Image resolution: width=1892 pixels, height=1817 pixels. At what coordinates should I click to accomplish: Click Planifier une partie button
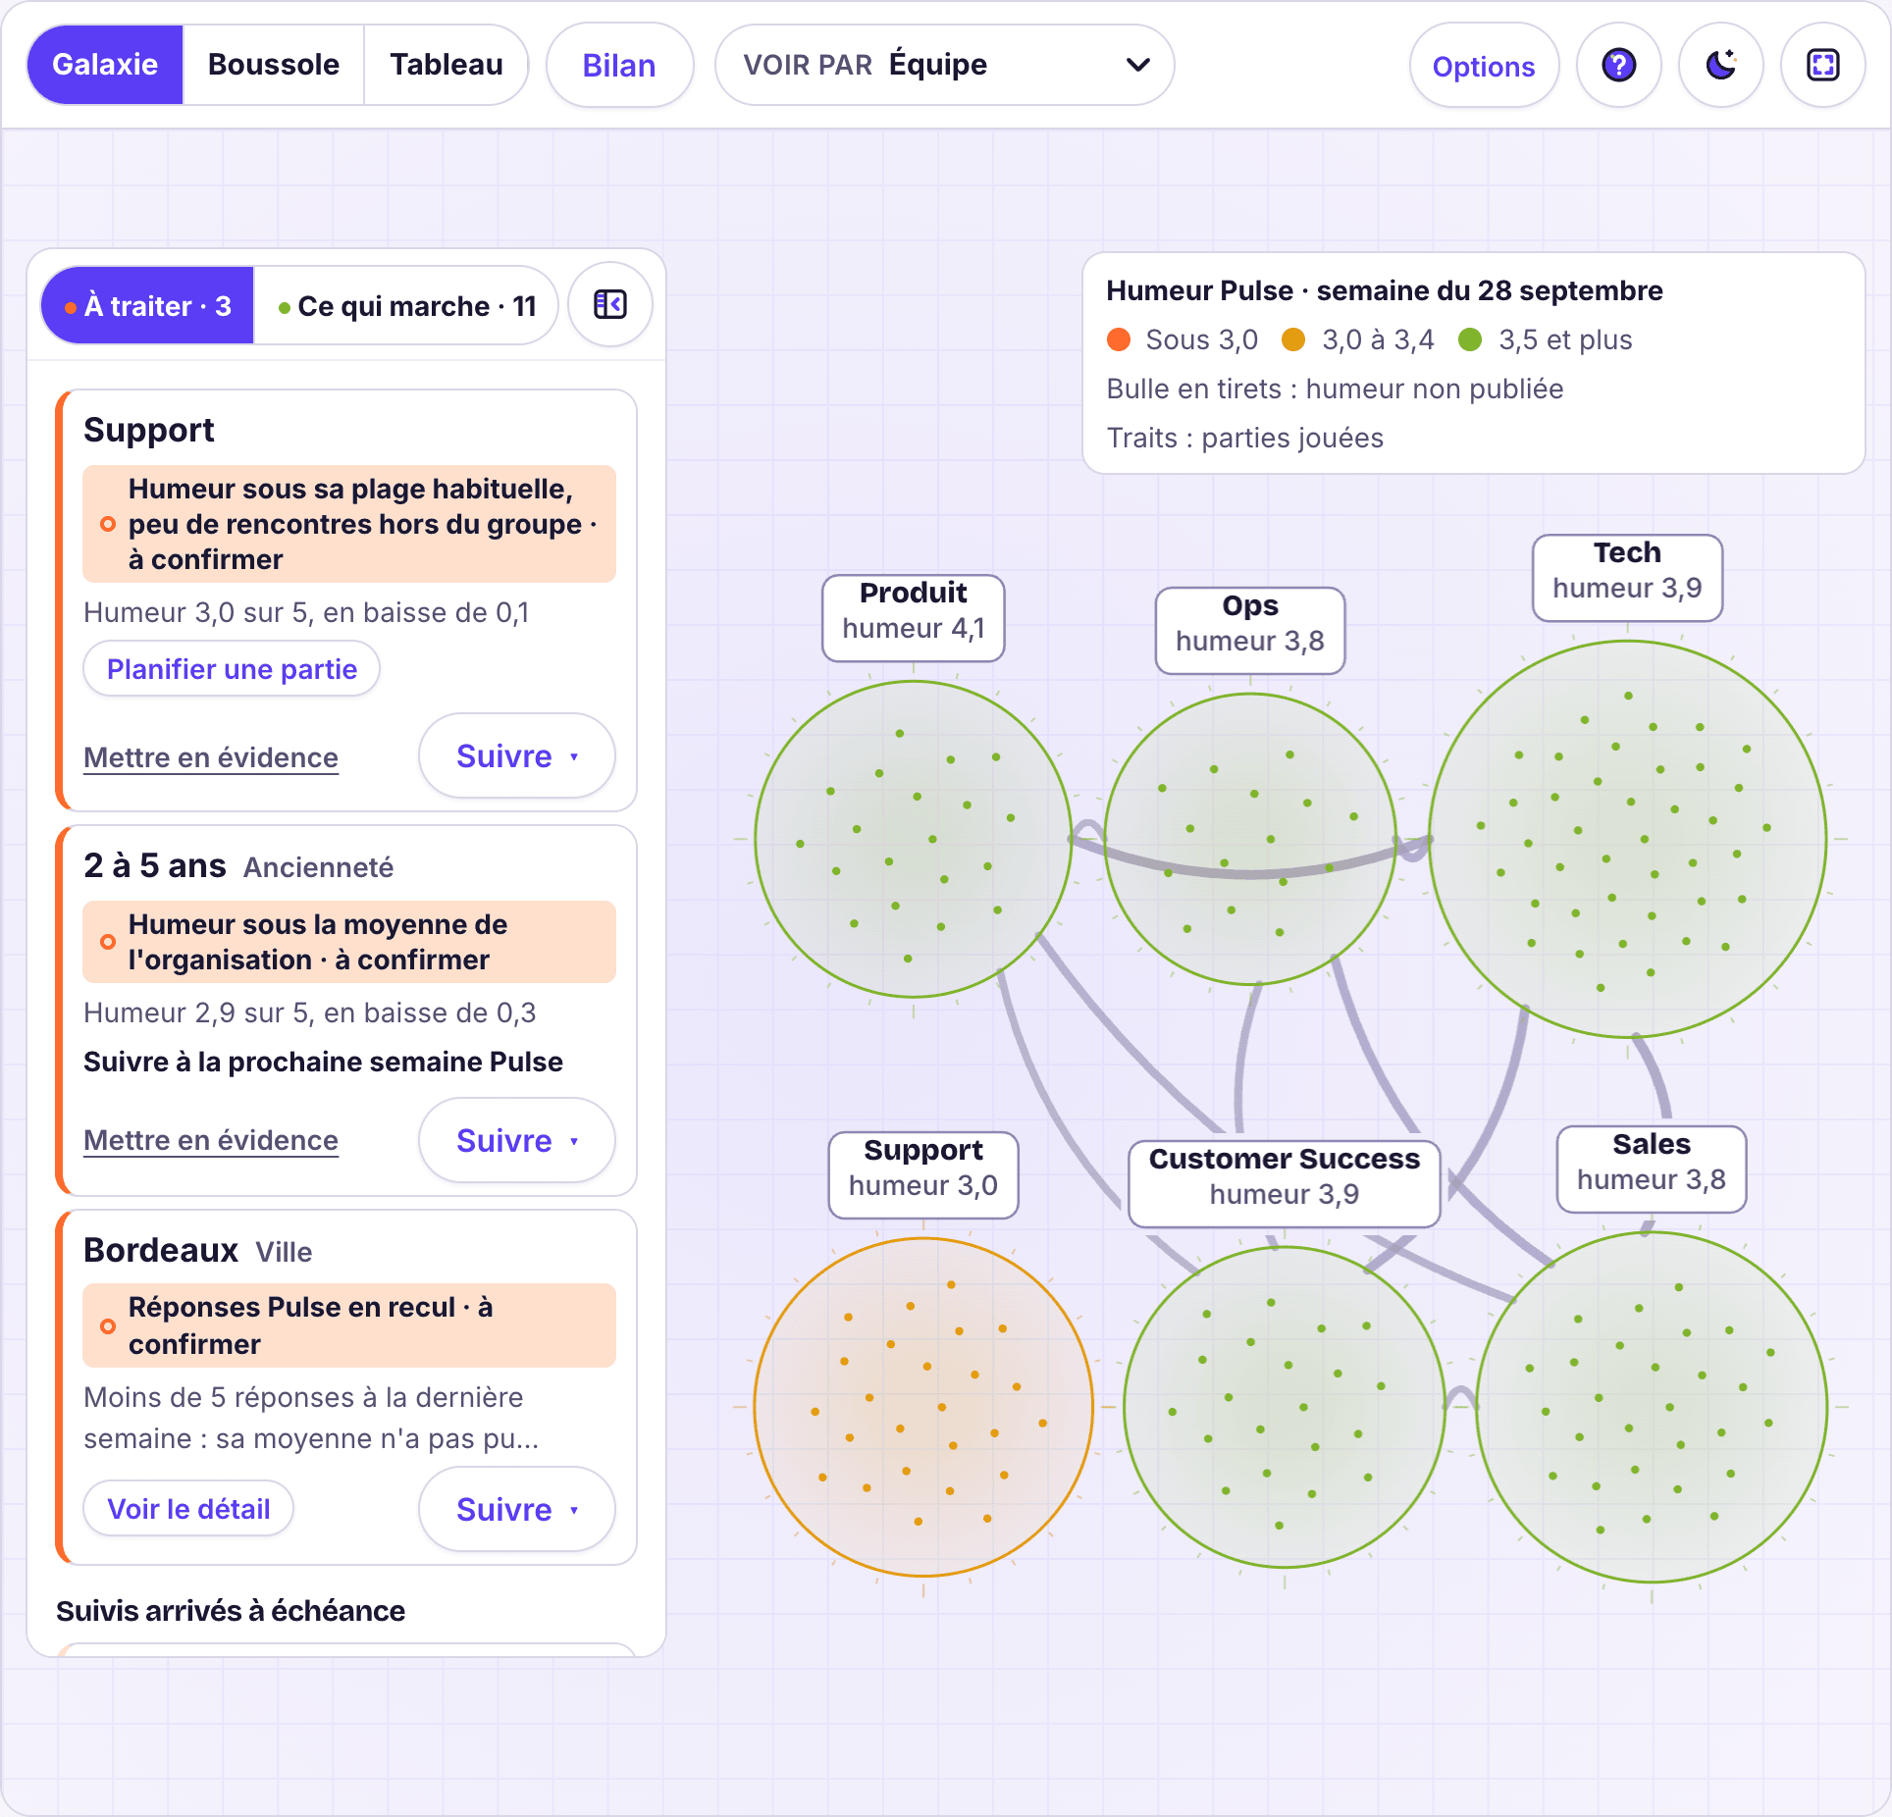click(x=232, y=669)
